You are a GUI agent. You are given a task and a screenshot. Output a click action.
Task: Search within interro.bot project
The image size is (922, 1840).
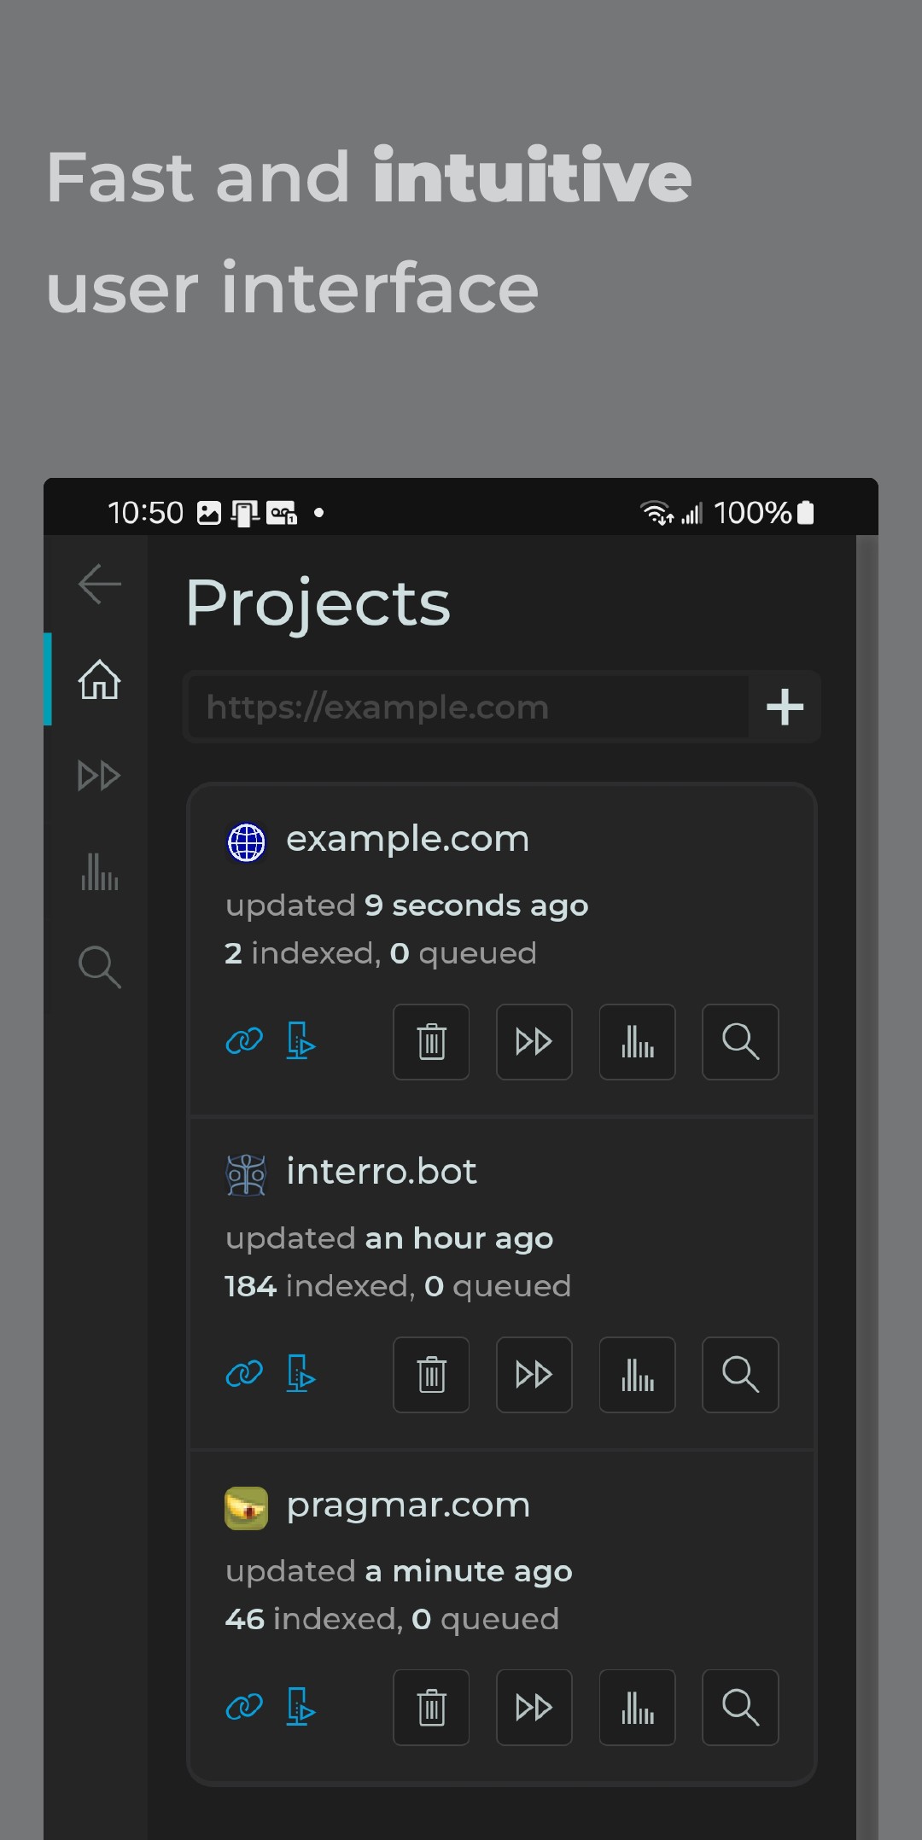click(740, 1375)
